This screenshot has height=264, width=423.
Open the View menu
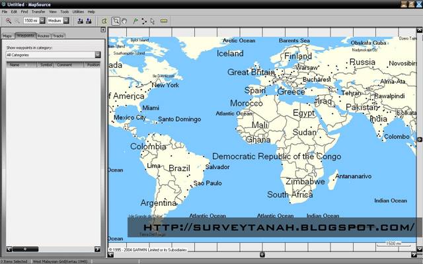coord(53,12)
